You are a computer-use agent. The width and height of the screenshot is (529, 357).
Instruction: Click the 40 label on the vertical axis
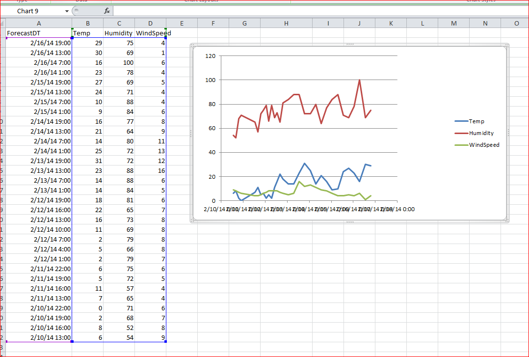pyautogui.click(x=212, y=152)
